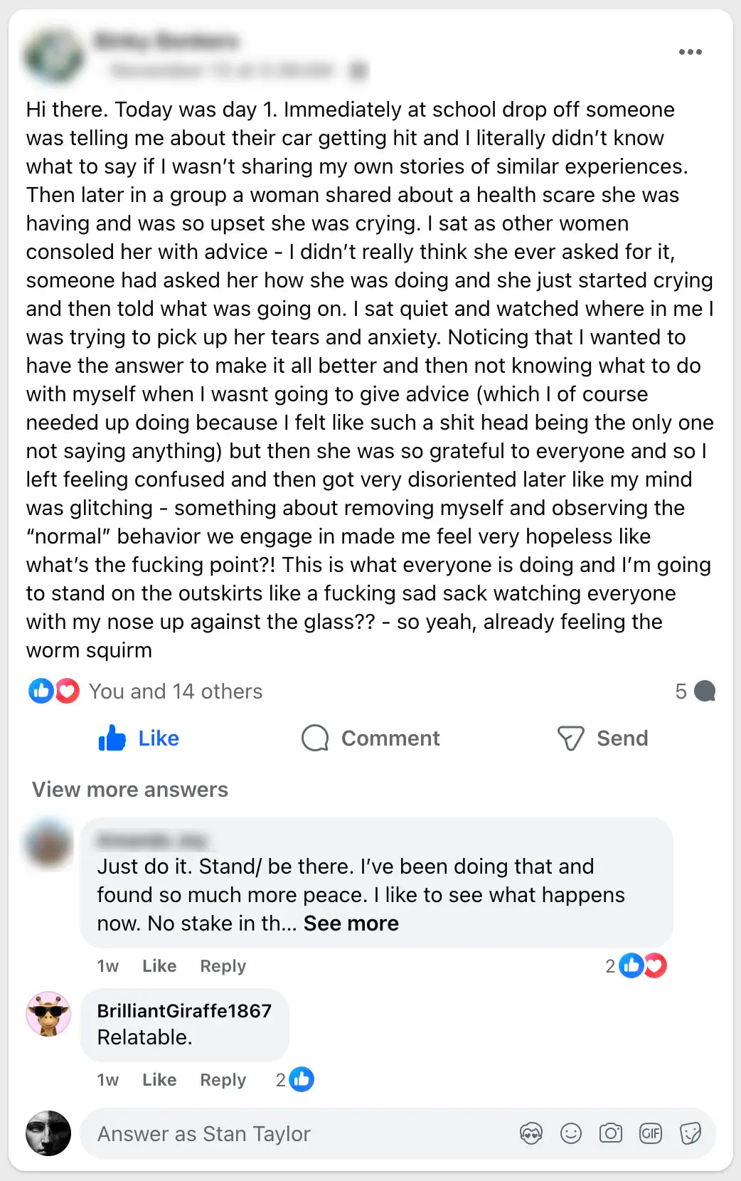
Task: Expand "View more answers"
Action: tap(130, 790)
